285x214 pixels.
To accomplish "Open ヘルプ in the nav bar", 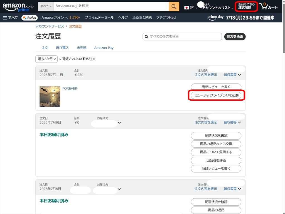I will tap(123, 18).
